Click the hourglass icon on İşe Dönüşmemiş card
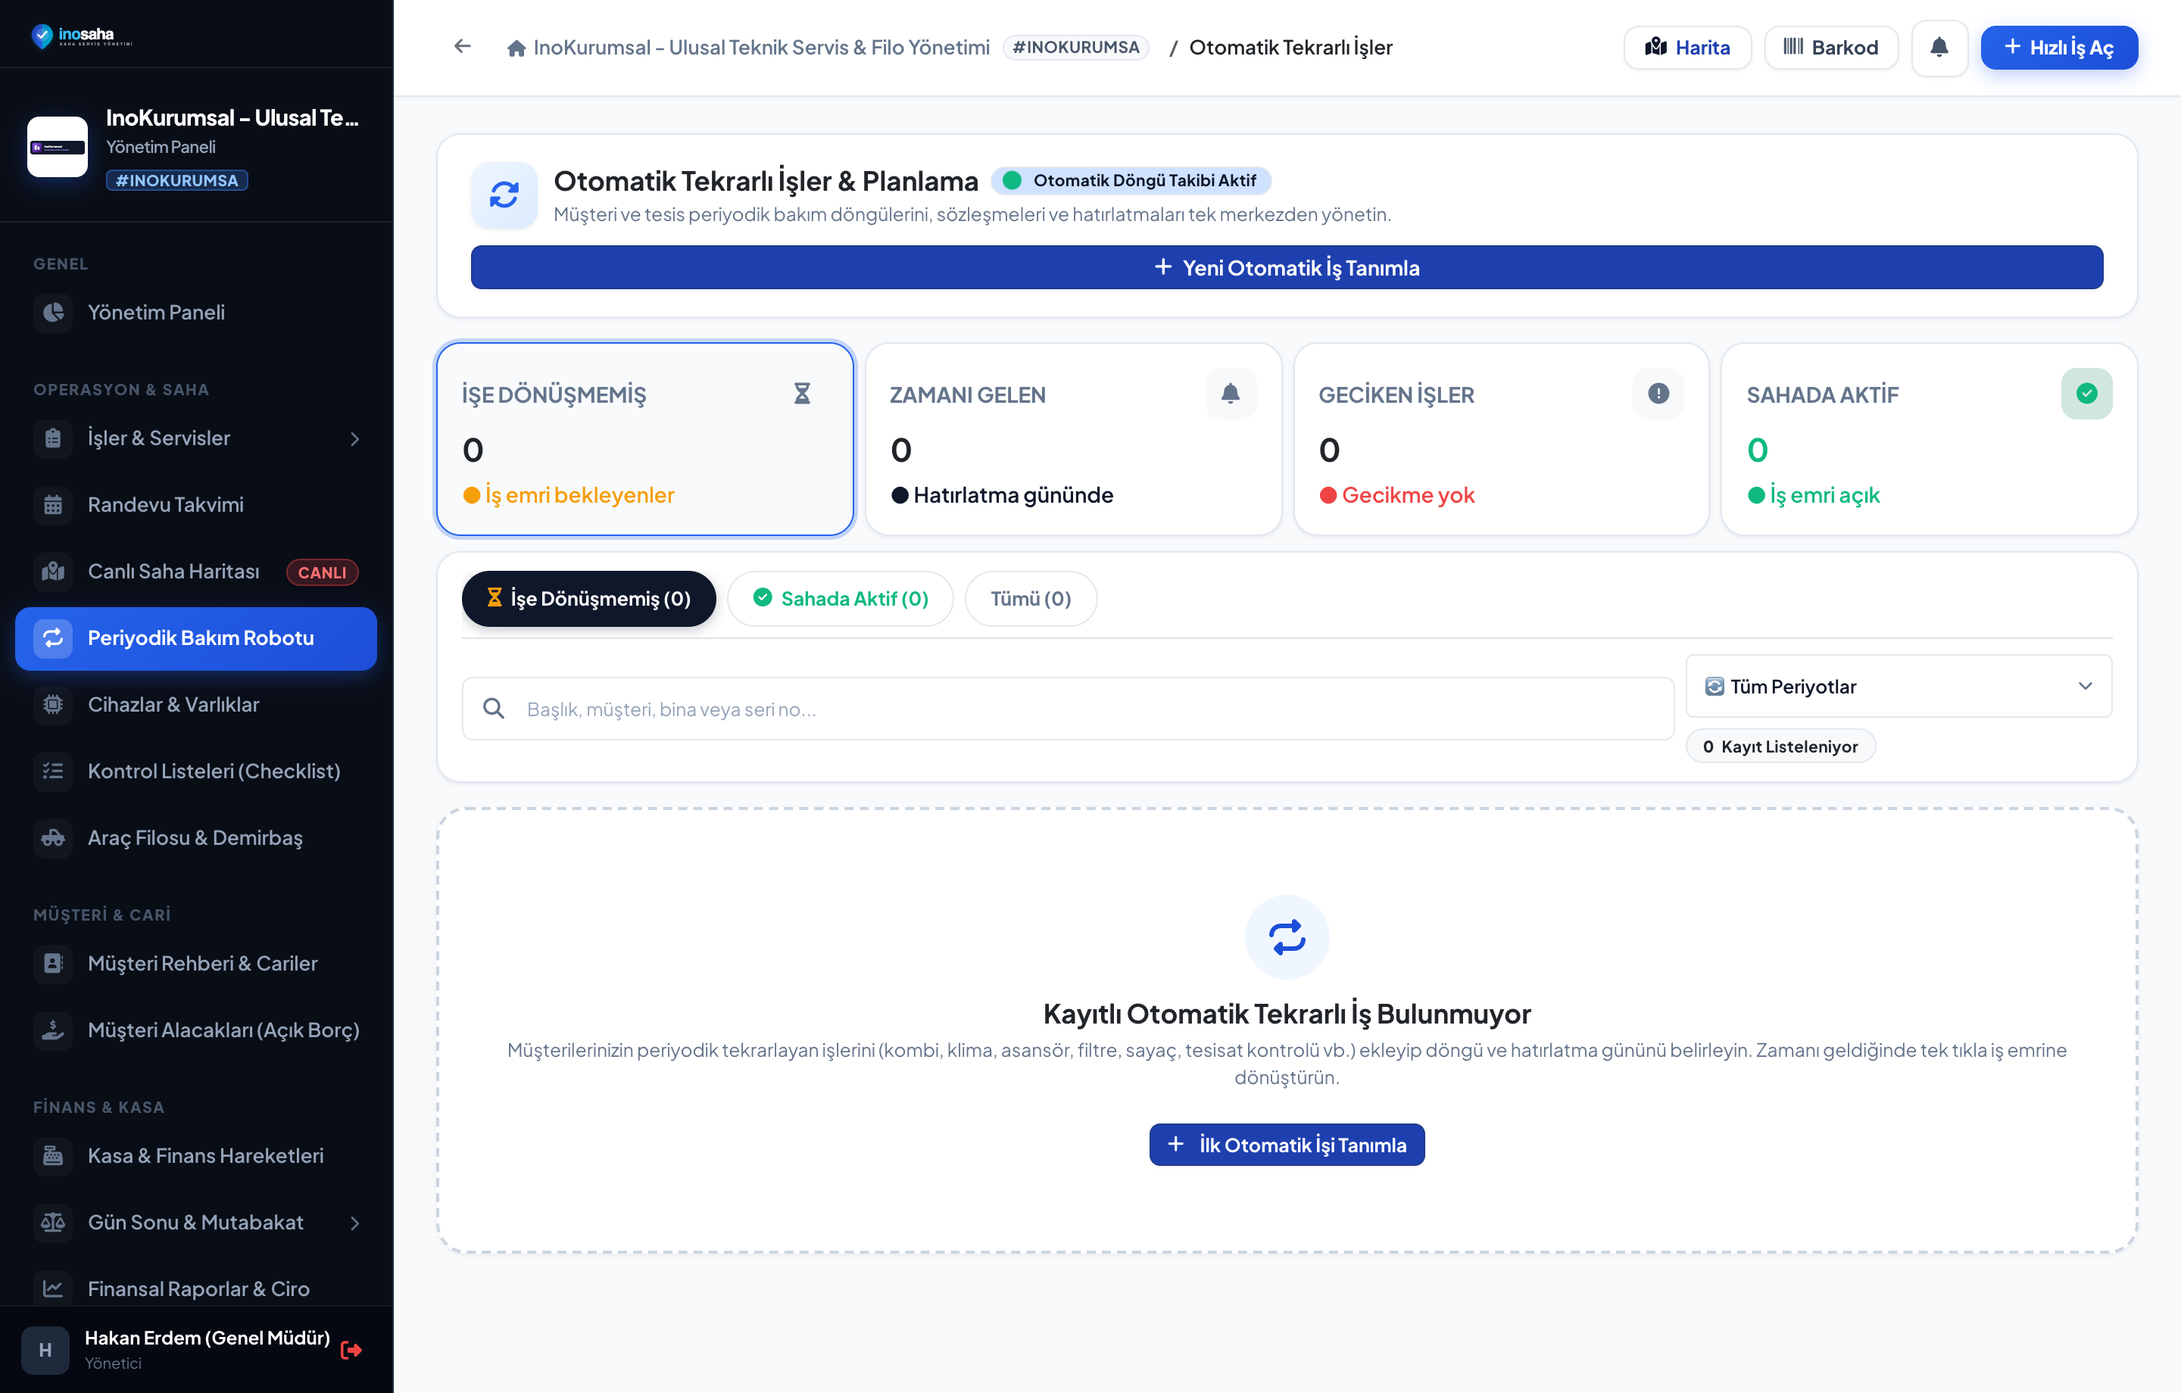This screenshot has height=1393, width=2181. pos(801,393)
